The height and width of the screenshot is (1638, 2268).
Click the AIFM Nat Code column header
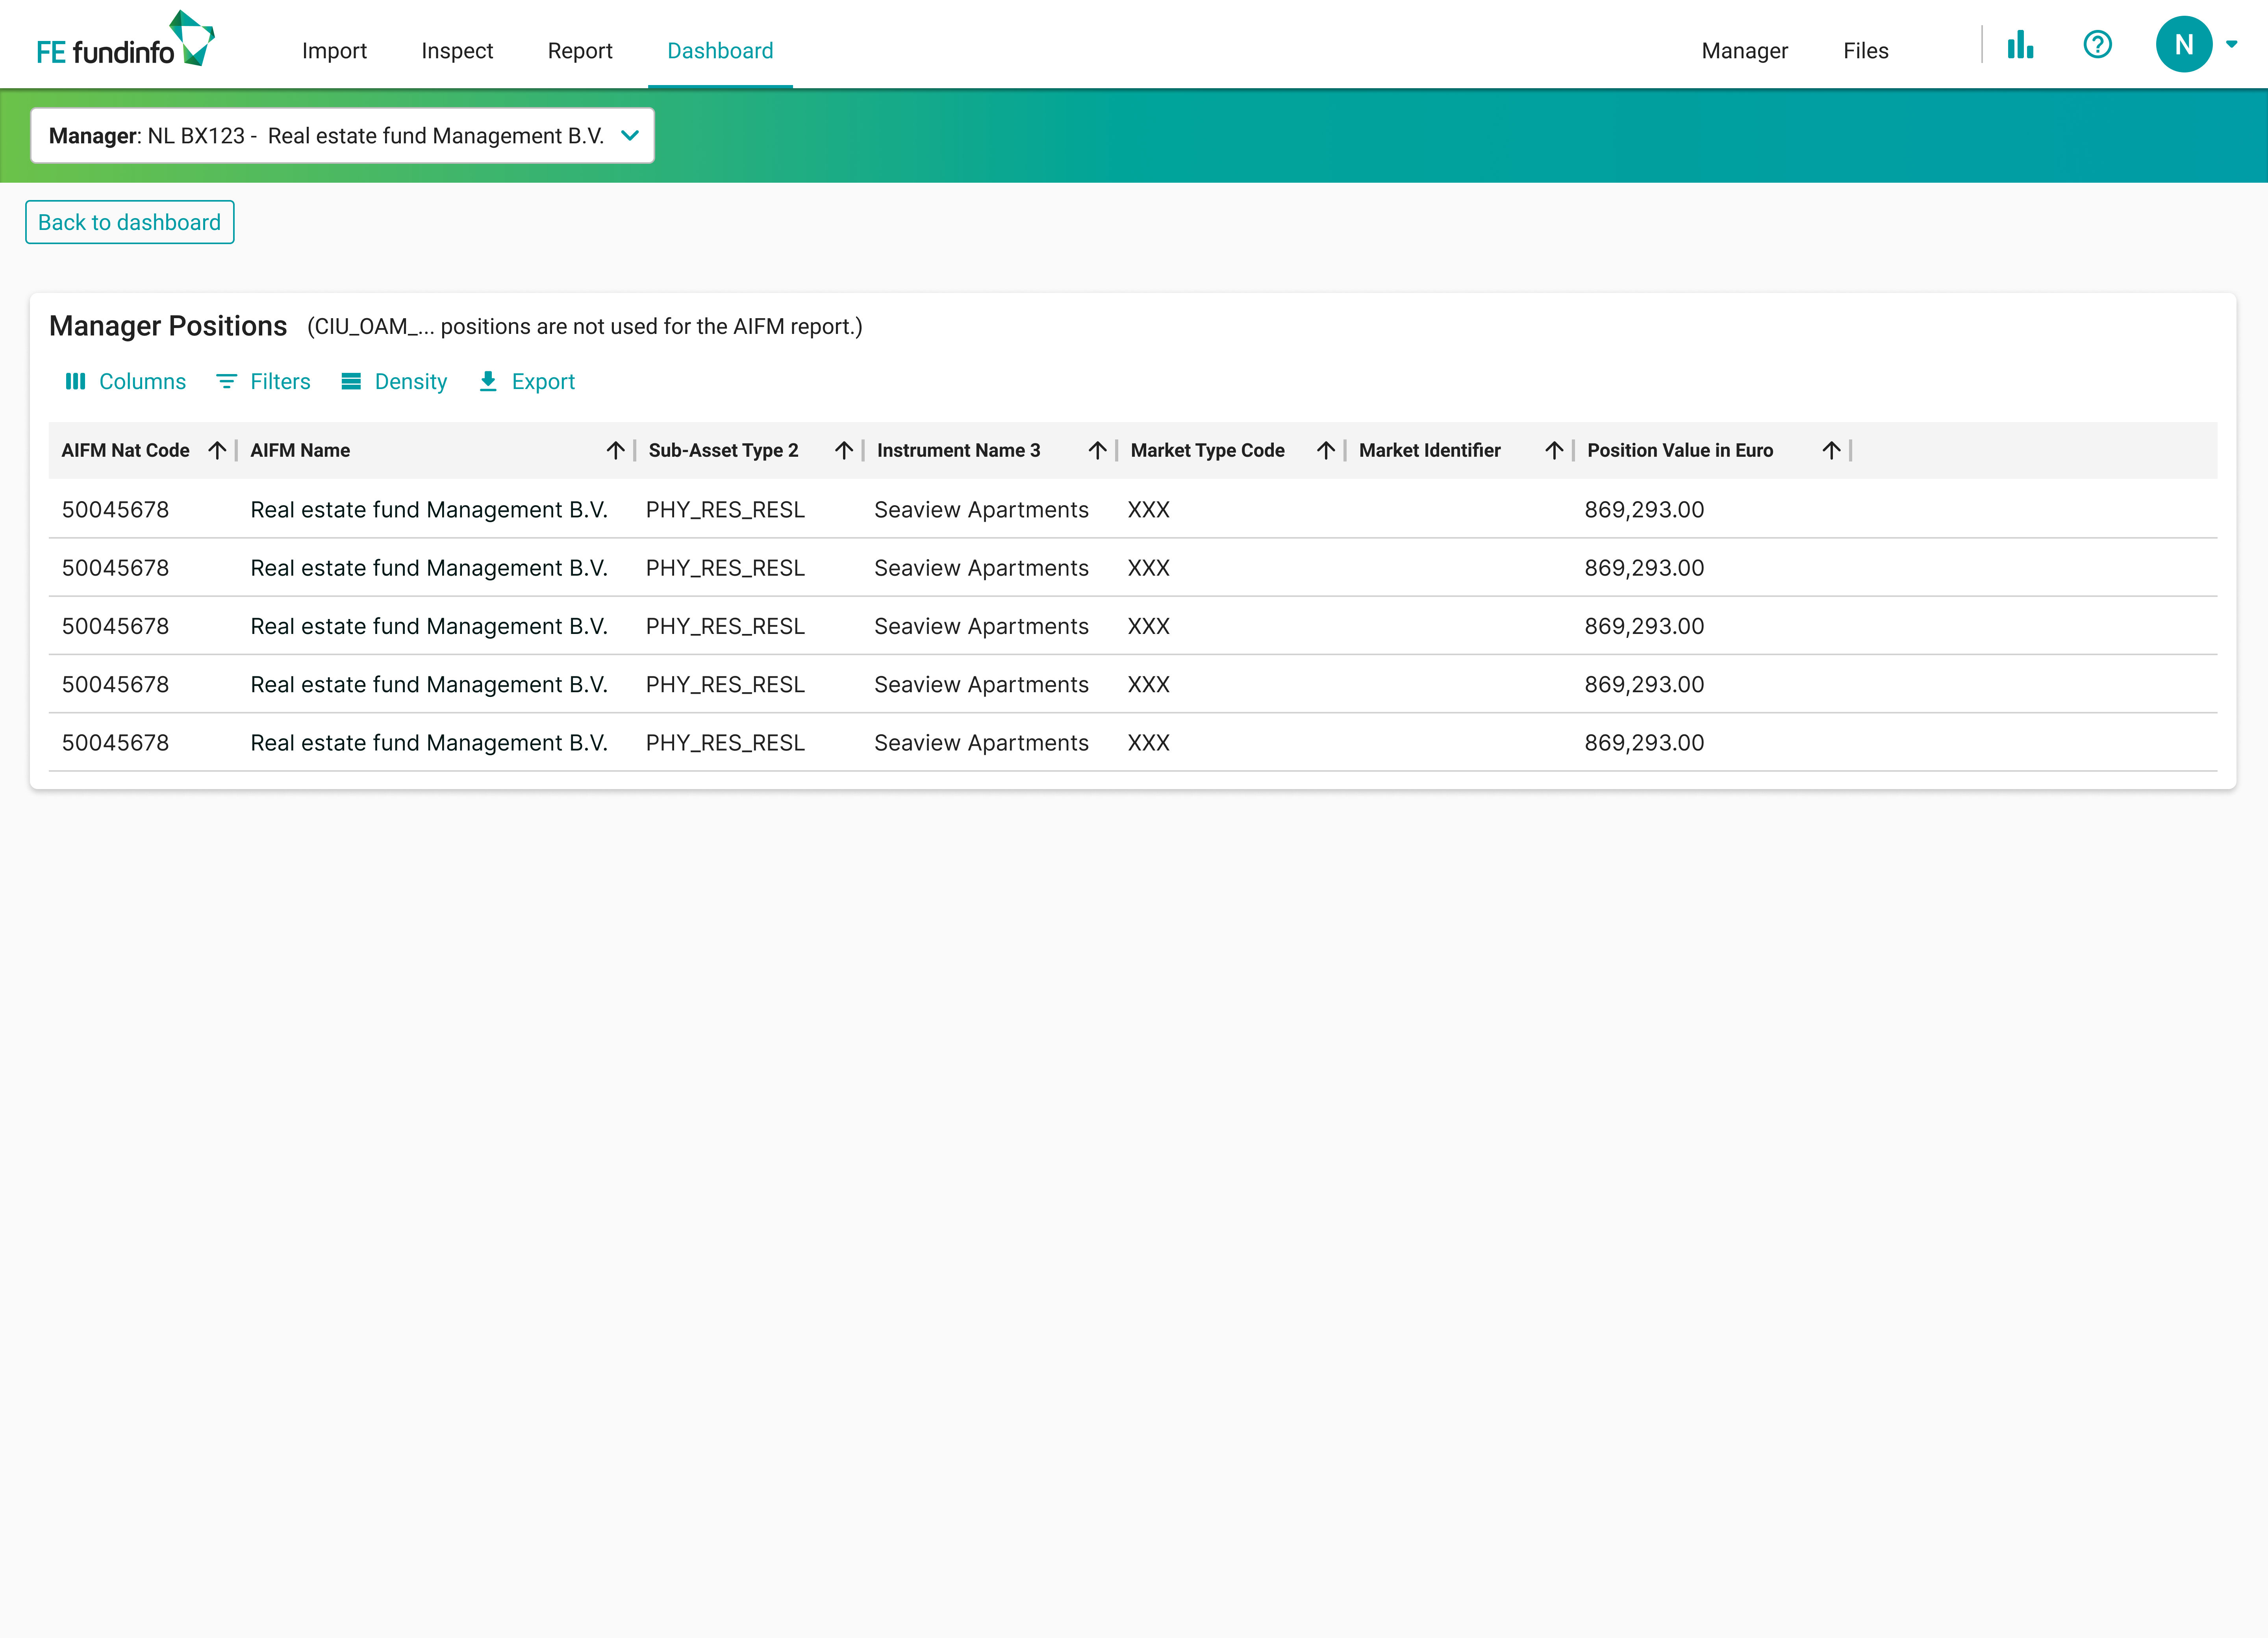126,451
